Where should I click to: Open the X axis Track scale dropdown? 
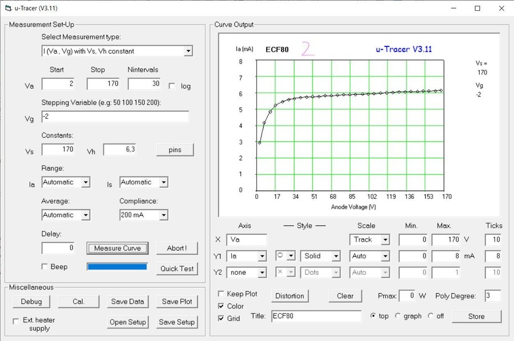[x=385, y=240]
